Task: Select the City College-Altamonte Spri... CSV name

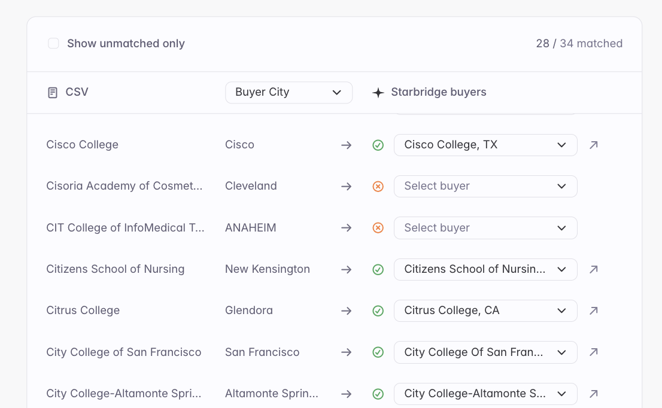Action: pos(124,394)
